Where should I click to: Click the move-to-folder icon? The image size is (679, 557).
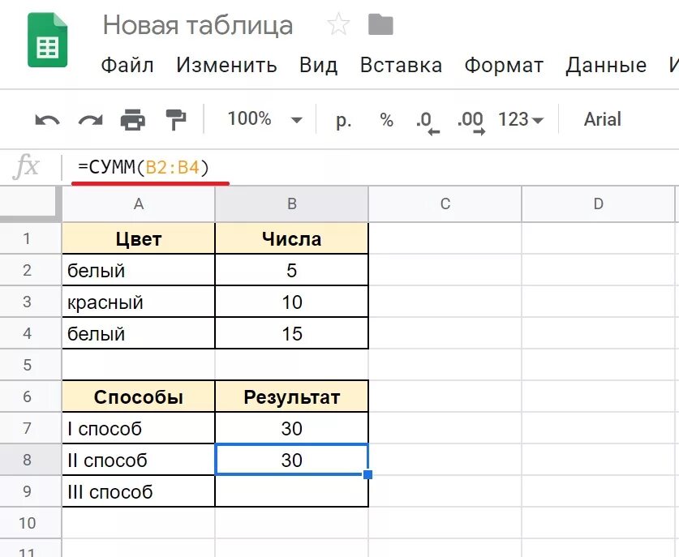point(380,25)
